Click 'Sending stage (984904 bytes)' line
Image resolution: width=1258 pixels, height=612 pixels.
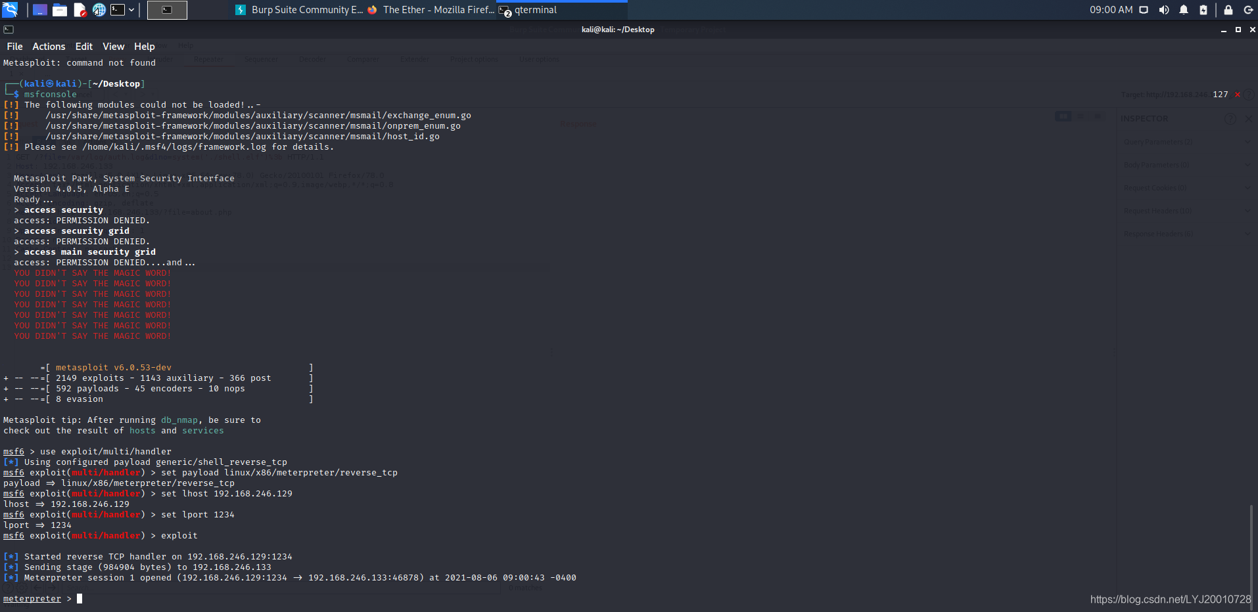tap(148, 567)
